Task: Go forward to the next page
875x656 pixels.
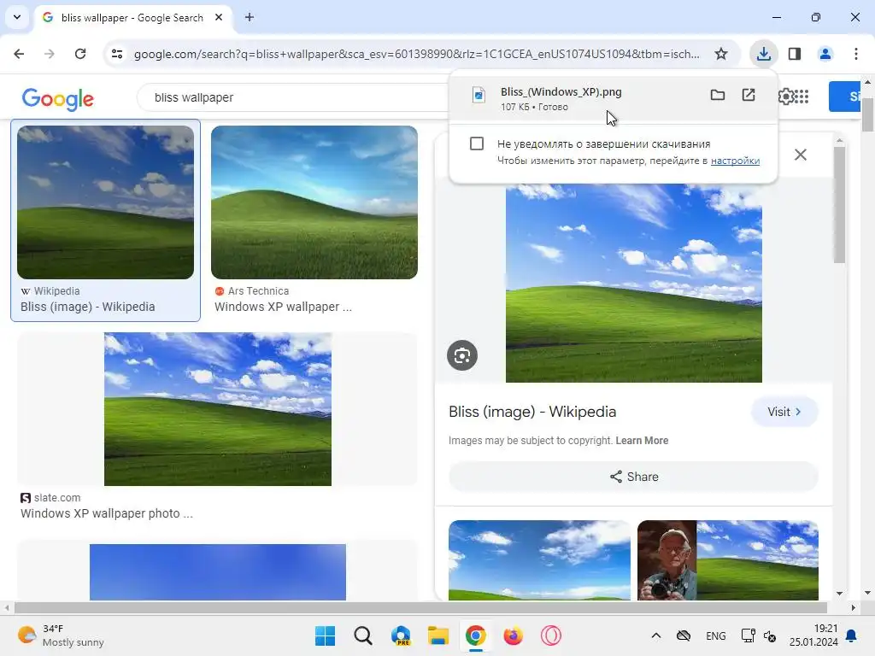Action: [50, 54]
